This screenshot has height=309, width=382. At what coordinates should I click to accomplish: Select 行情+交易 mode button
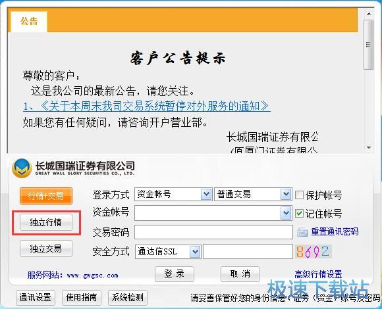tap(46, 196)
